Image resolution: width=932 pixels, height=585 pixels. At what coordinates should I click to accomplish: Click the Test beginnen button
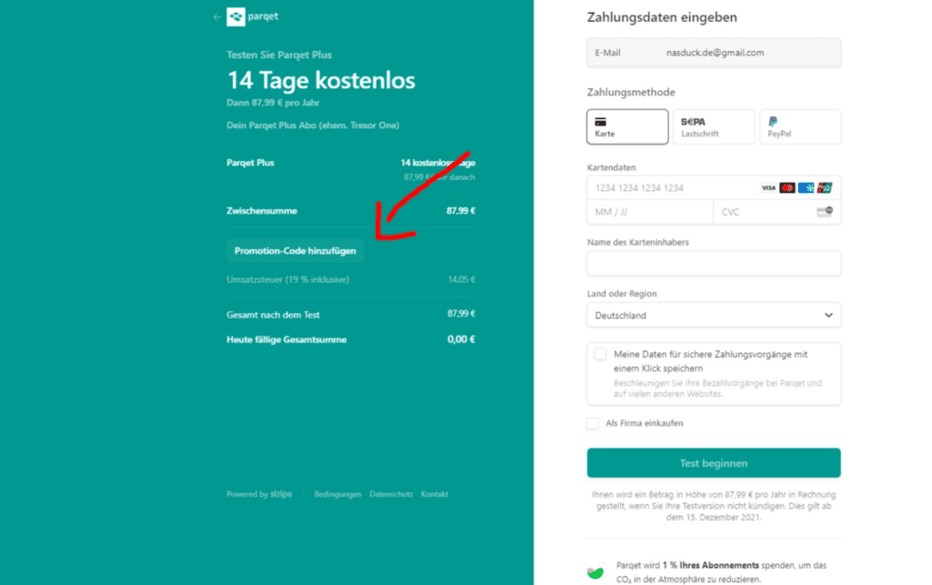714,463
